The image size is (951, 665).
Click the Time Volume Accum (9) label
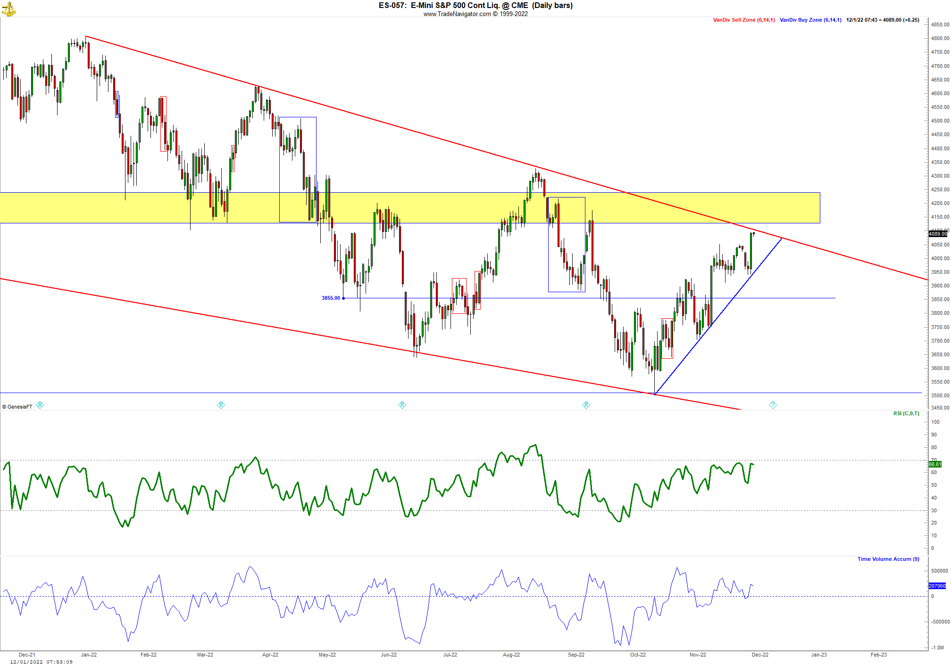click(888, 559)
